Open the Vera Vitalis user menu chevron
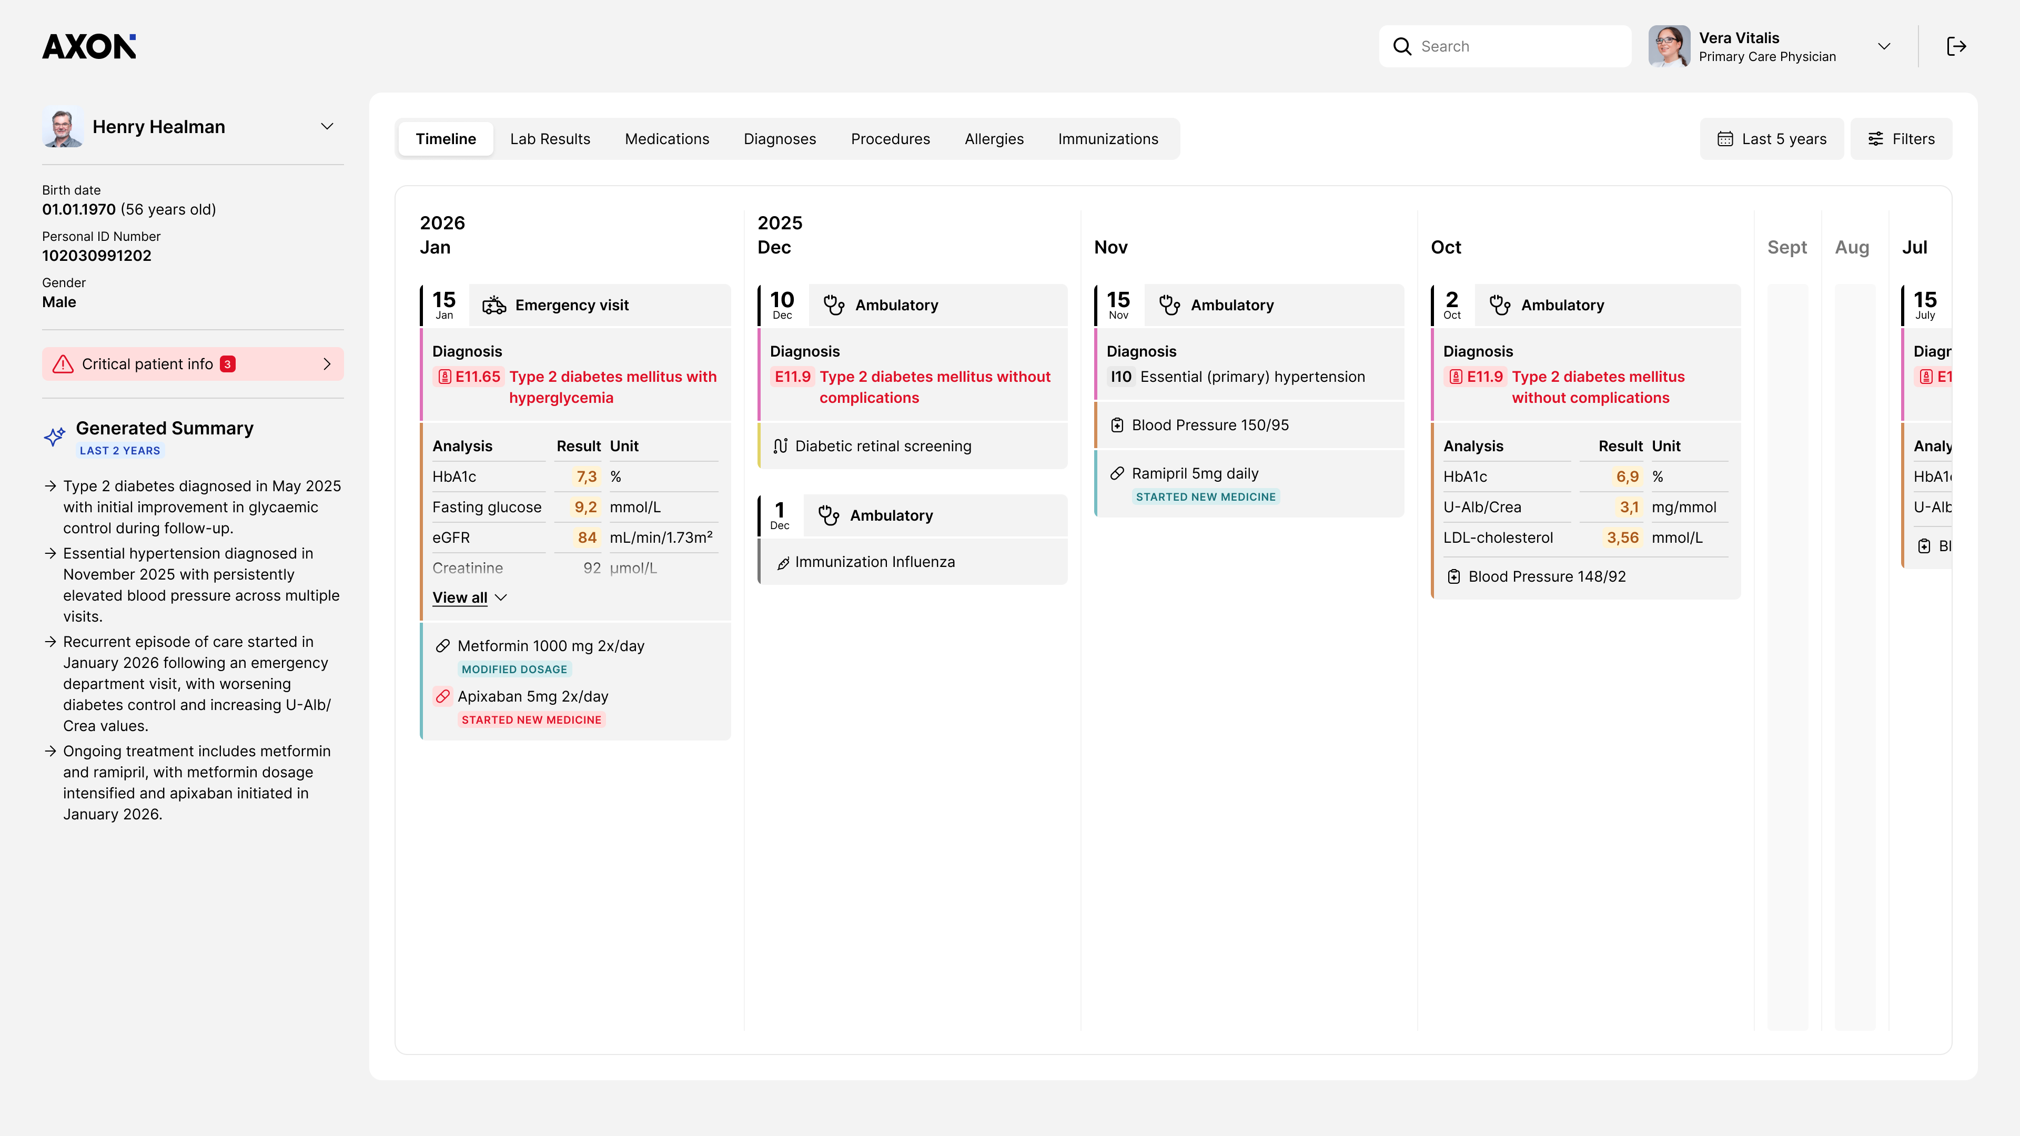Viewport: 2020px width, 1136px height. point(1884,46)
